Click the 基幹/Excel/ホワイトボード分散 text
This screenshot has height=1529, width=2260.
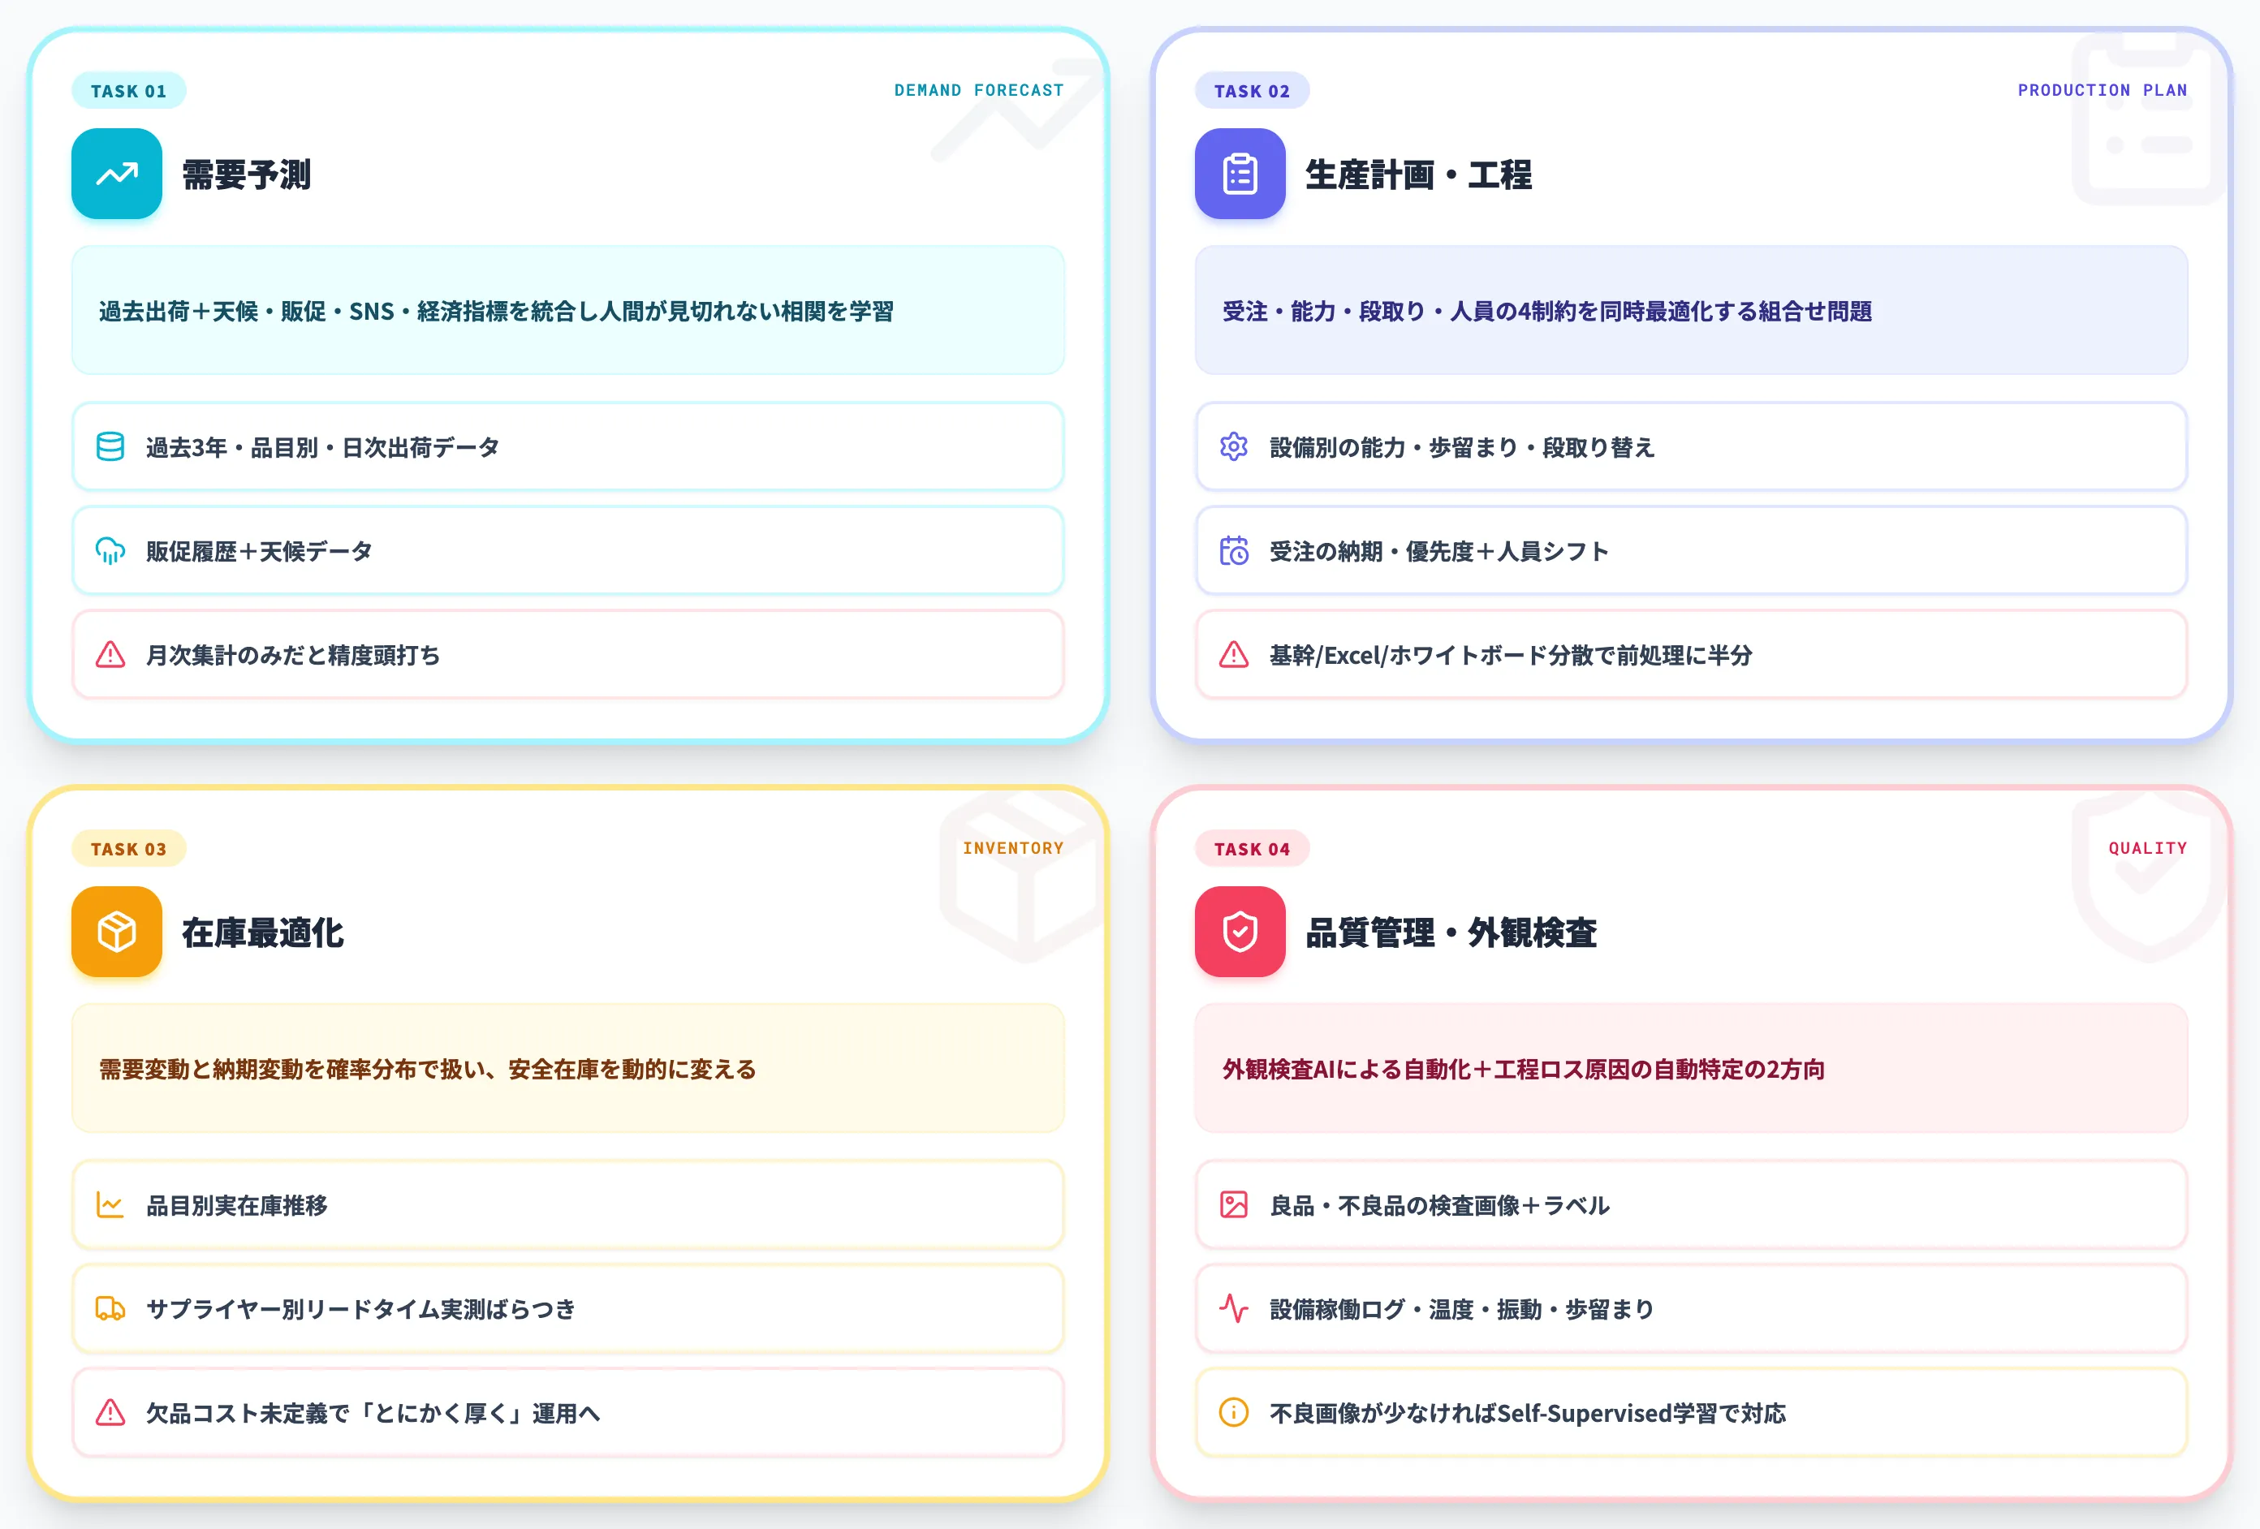coord(1510,655)
